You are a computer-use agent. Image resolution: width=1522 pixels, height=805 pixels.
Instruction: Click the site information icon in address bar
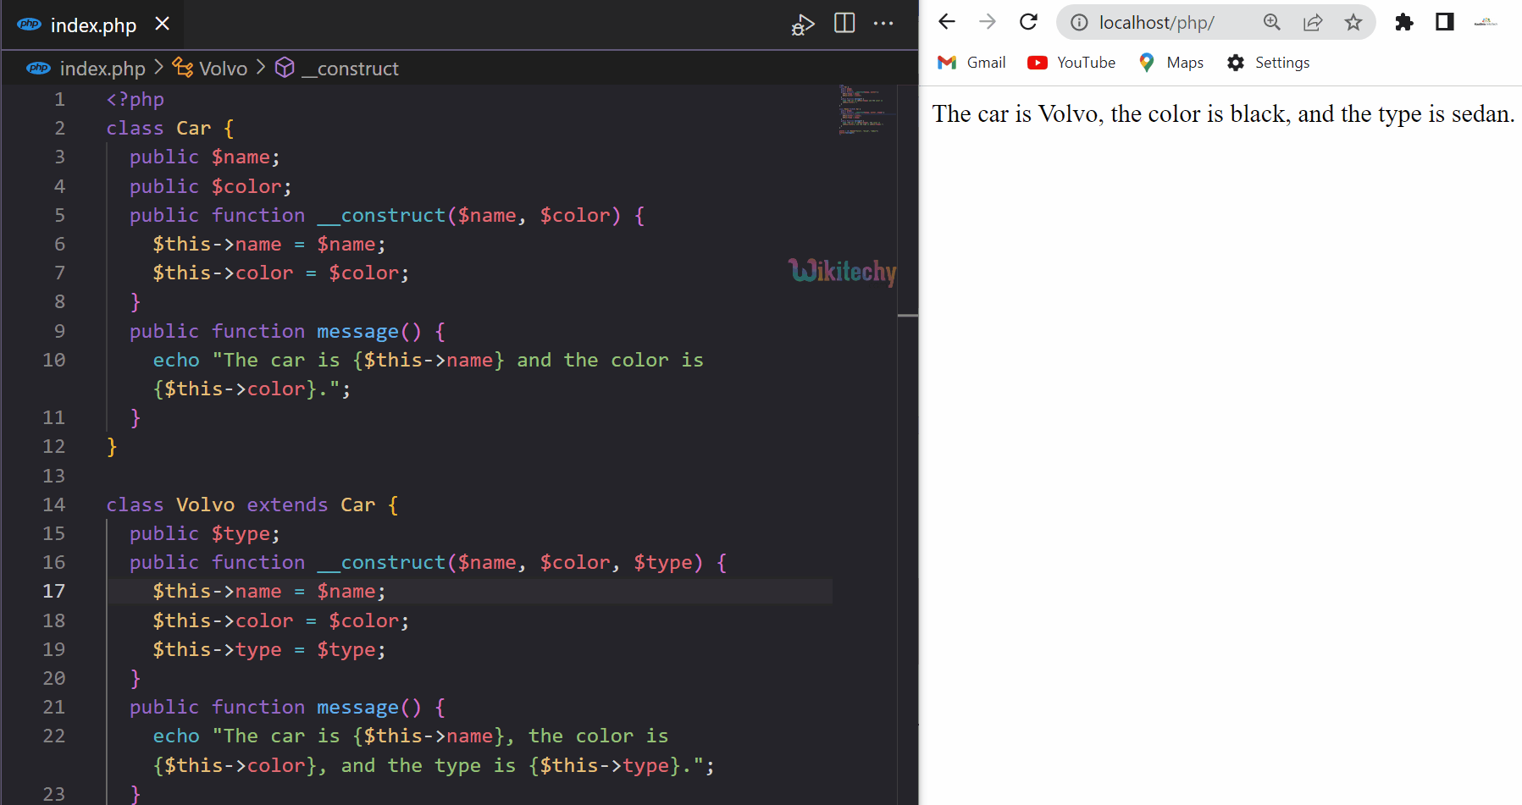tap(1079, 23)
